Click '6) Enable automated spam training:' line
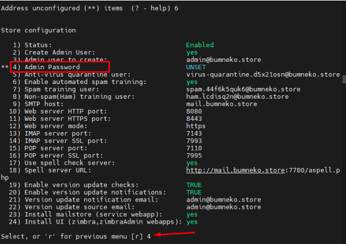Image resolution: width=346 pixels, height=244 pixels. pos(80,82)
